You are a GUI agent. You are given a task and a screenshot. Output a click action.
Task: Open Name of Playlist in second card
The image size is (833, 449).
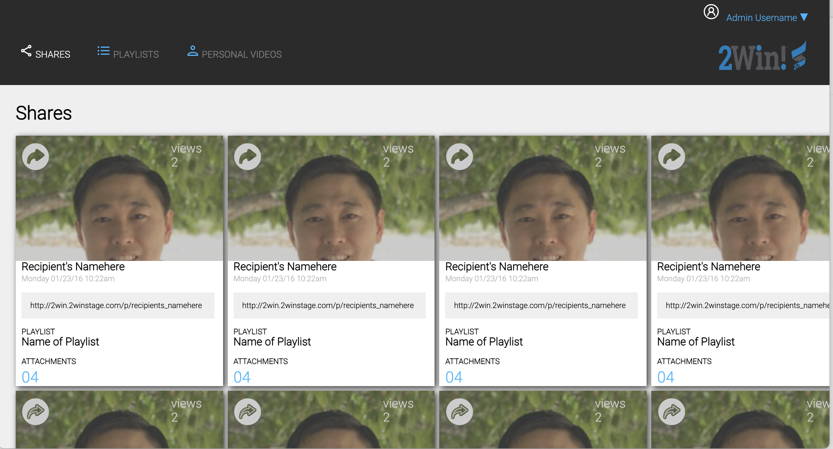coord(272,342)
